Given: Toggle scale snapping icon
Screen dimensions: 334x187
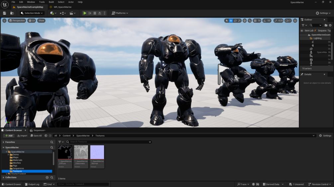Looking at the screenshot, I should pos(276,21).
